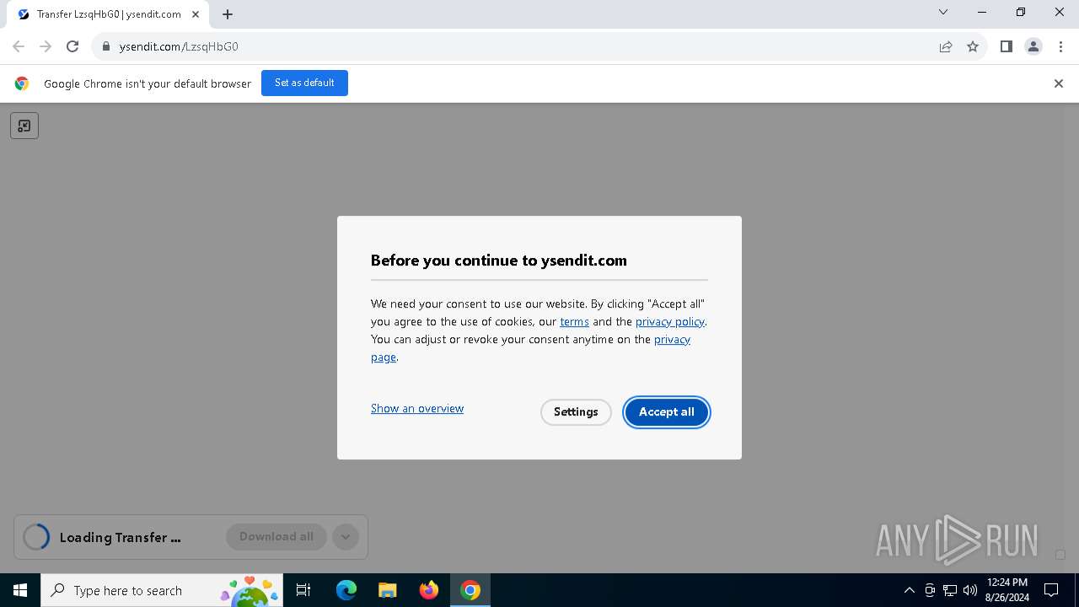Screen dimensions: 1079x607
Task: Open Task View on taskbar
Action: (303, 590)
